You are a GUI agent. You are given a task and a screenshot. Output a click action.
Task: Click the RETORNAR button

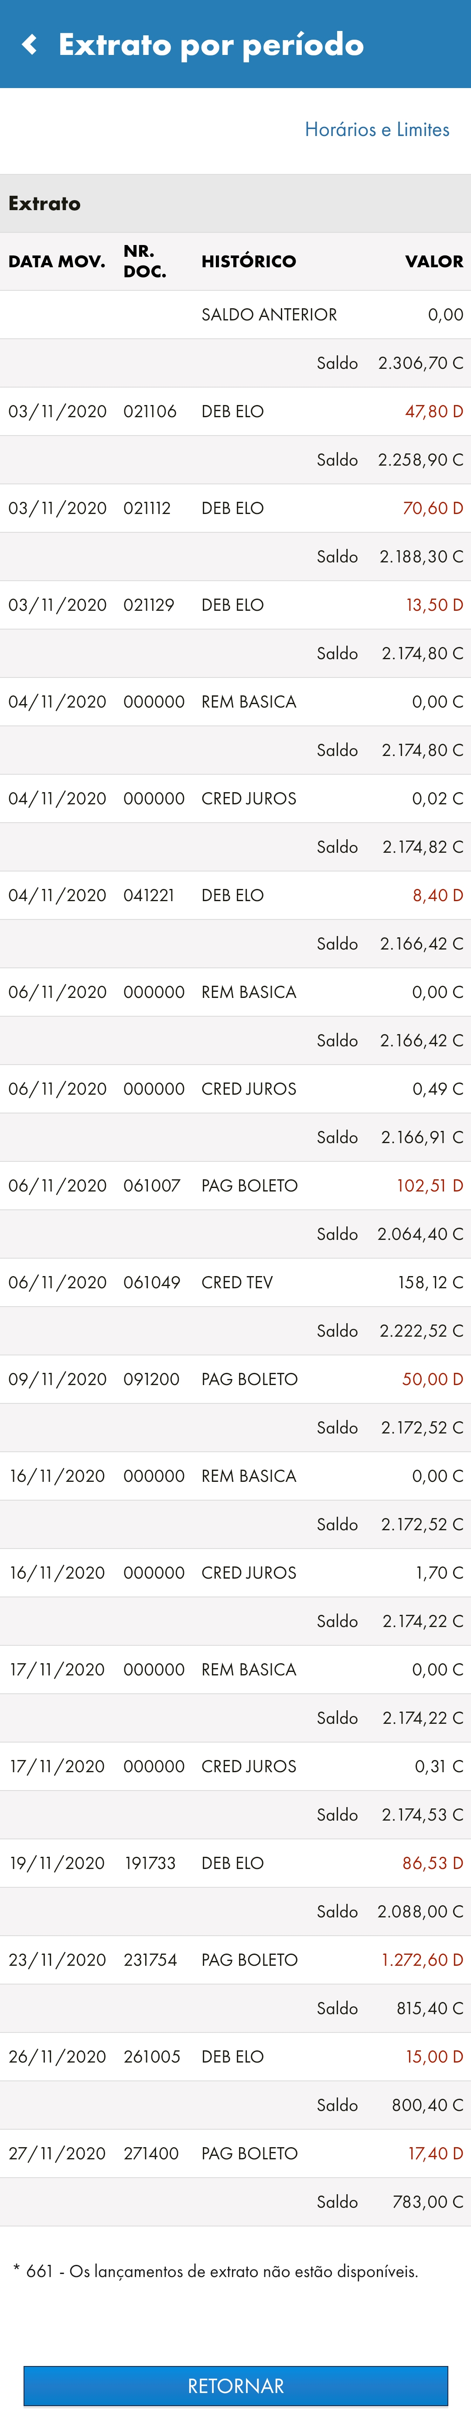pyautogui.click(x=235, y=2386)
